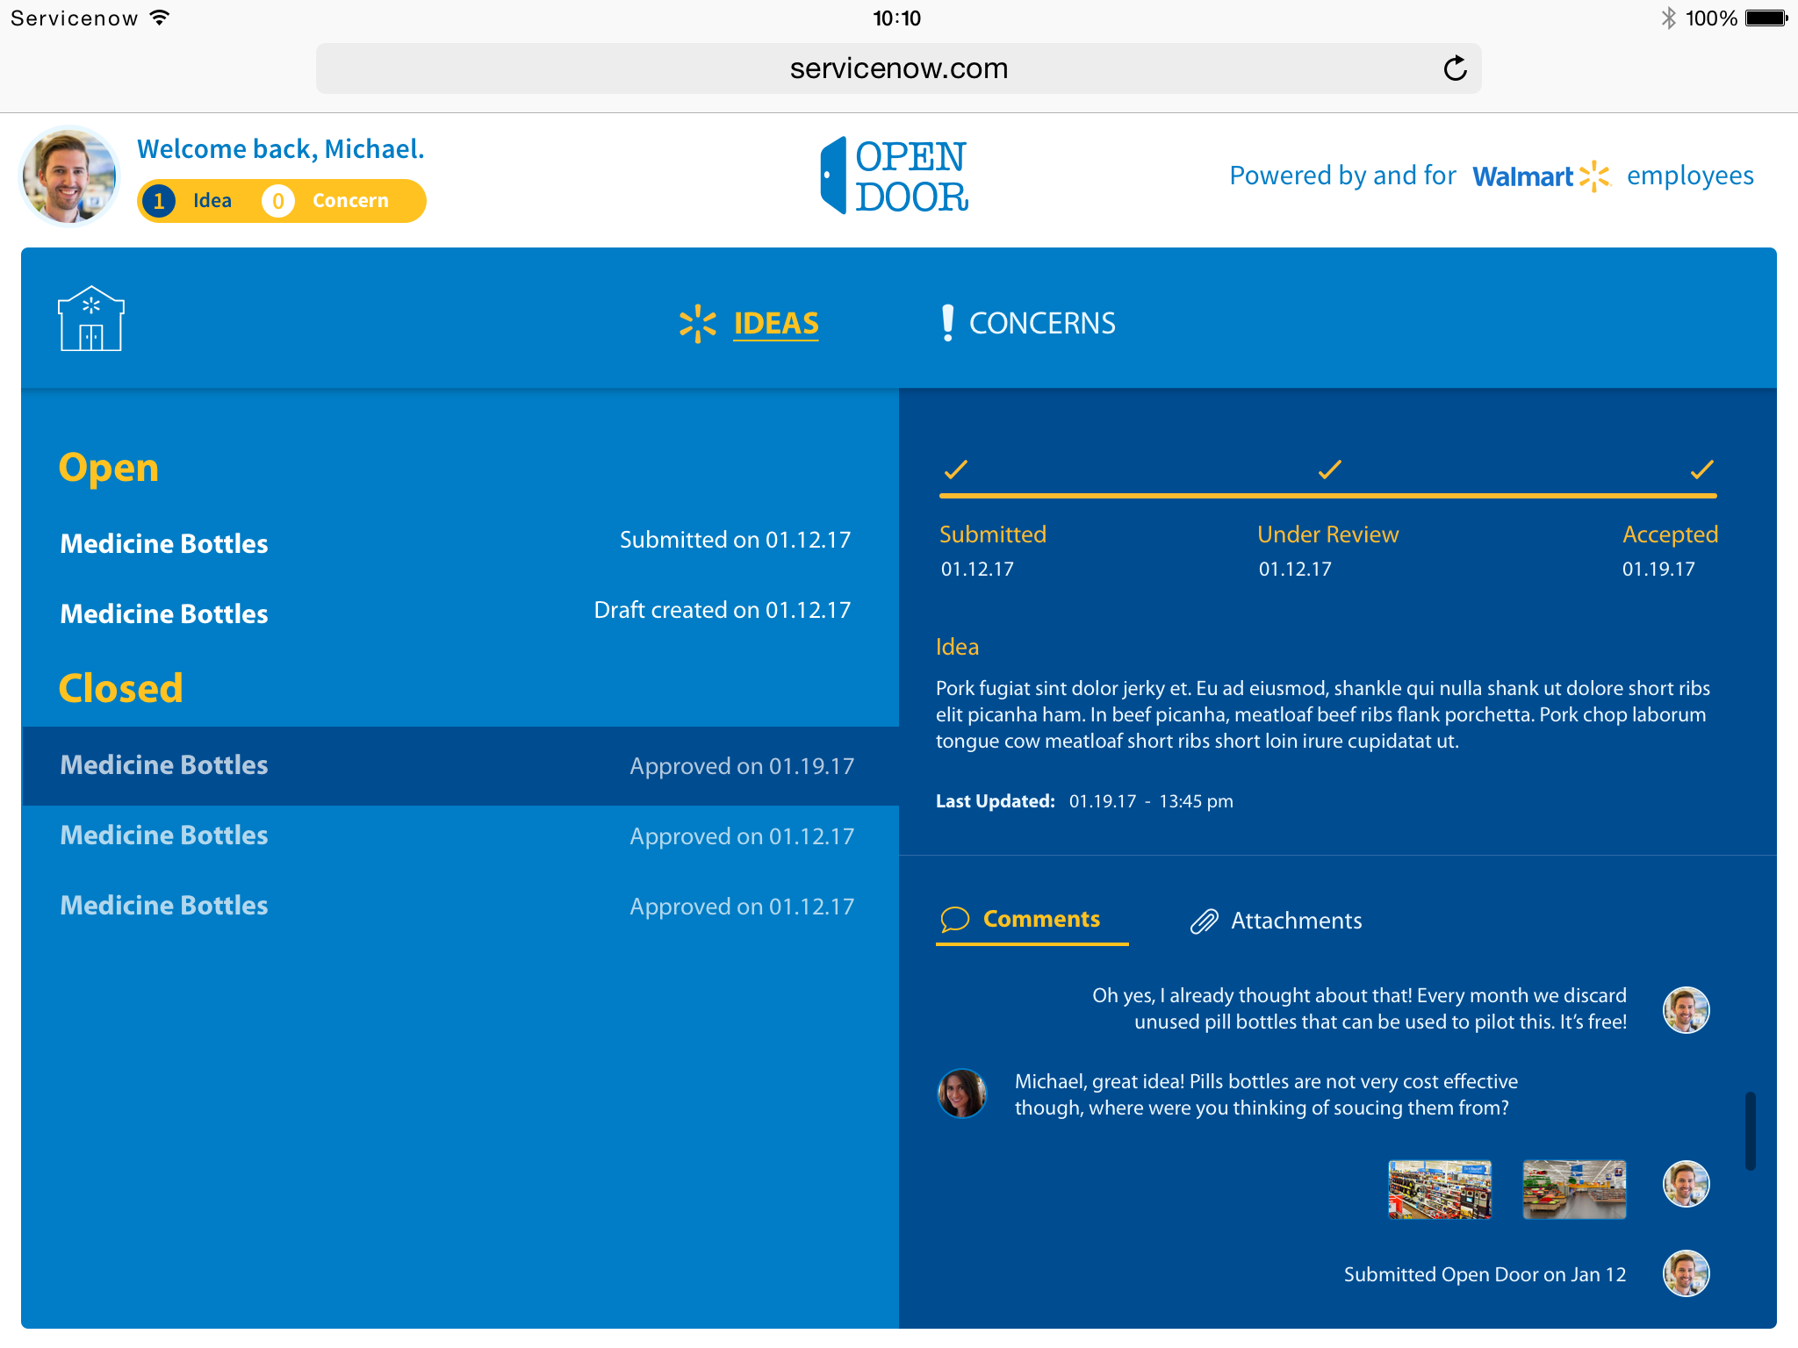
Task: Click the store home icon
Action: (90, 319)
